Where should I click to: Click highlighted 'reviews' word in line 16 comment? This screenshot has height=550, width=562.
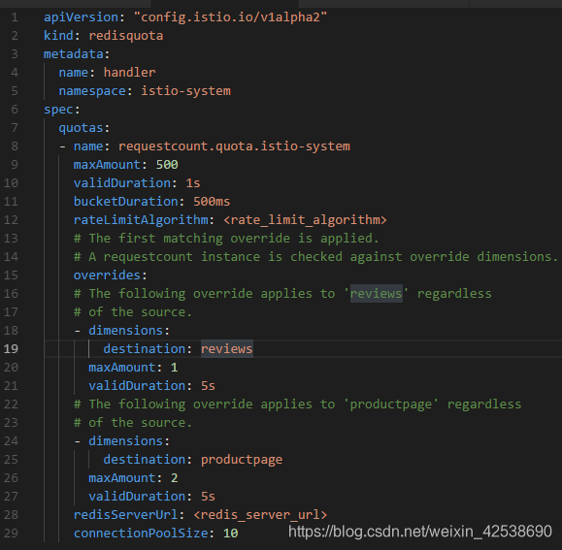coord(376,294)
